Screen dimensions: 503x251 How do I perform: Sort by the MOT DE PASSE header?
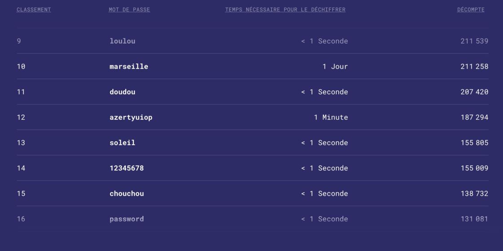pyautogui.click(x=129, y=9)
